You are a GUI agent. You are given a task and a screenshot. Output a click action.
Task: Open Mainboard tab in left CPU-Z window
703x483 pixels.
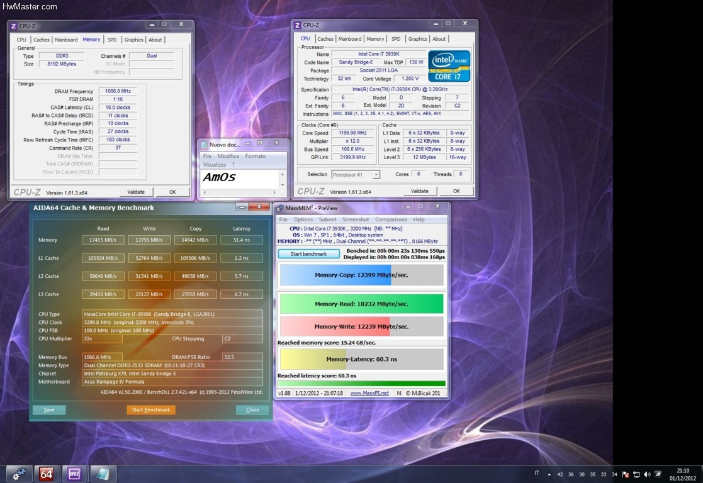66,40
